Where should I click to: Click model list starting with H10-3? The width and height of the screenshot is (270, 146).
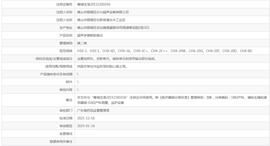click(x=165, y=51)
